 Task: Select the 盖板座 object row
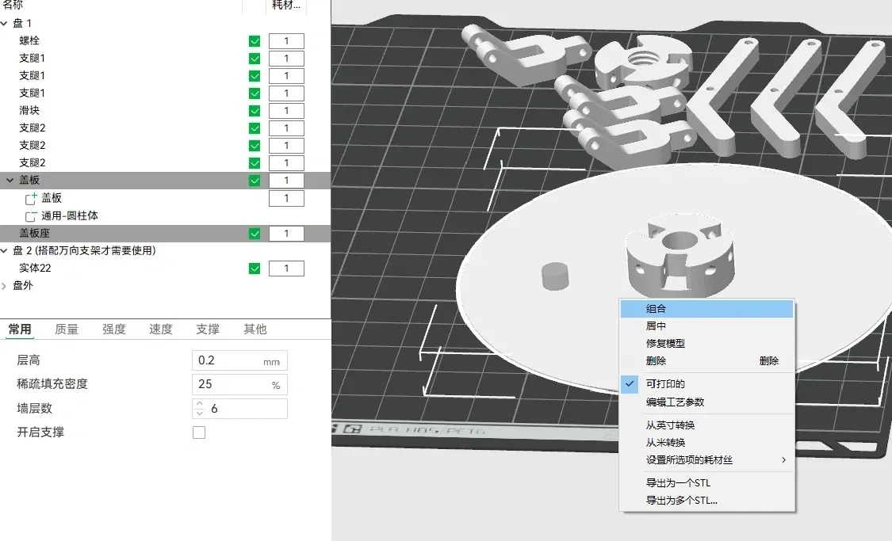coord(165,234)
